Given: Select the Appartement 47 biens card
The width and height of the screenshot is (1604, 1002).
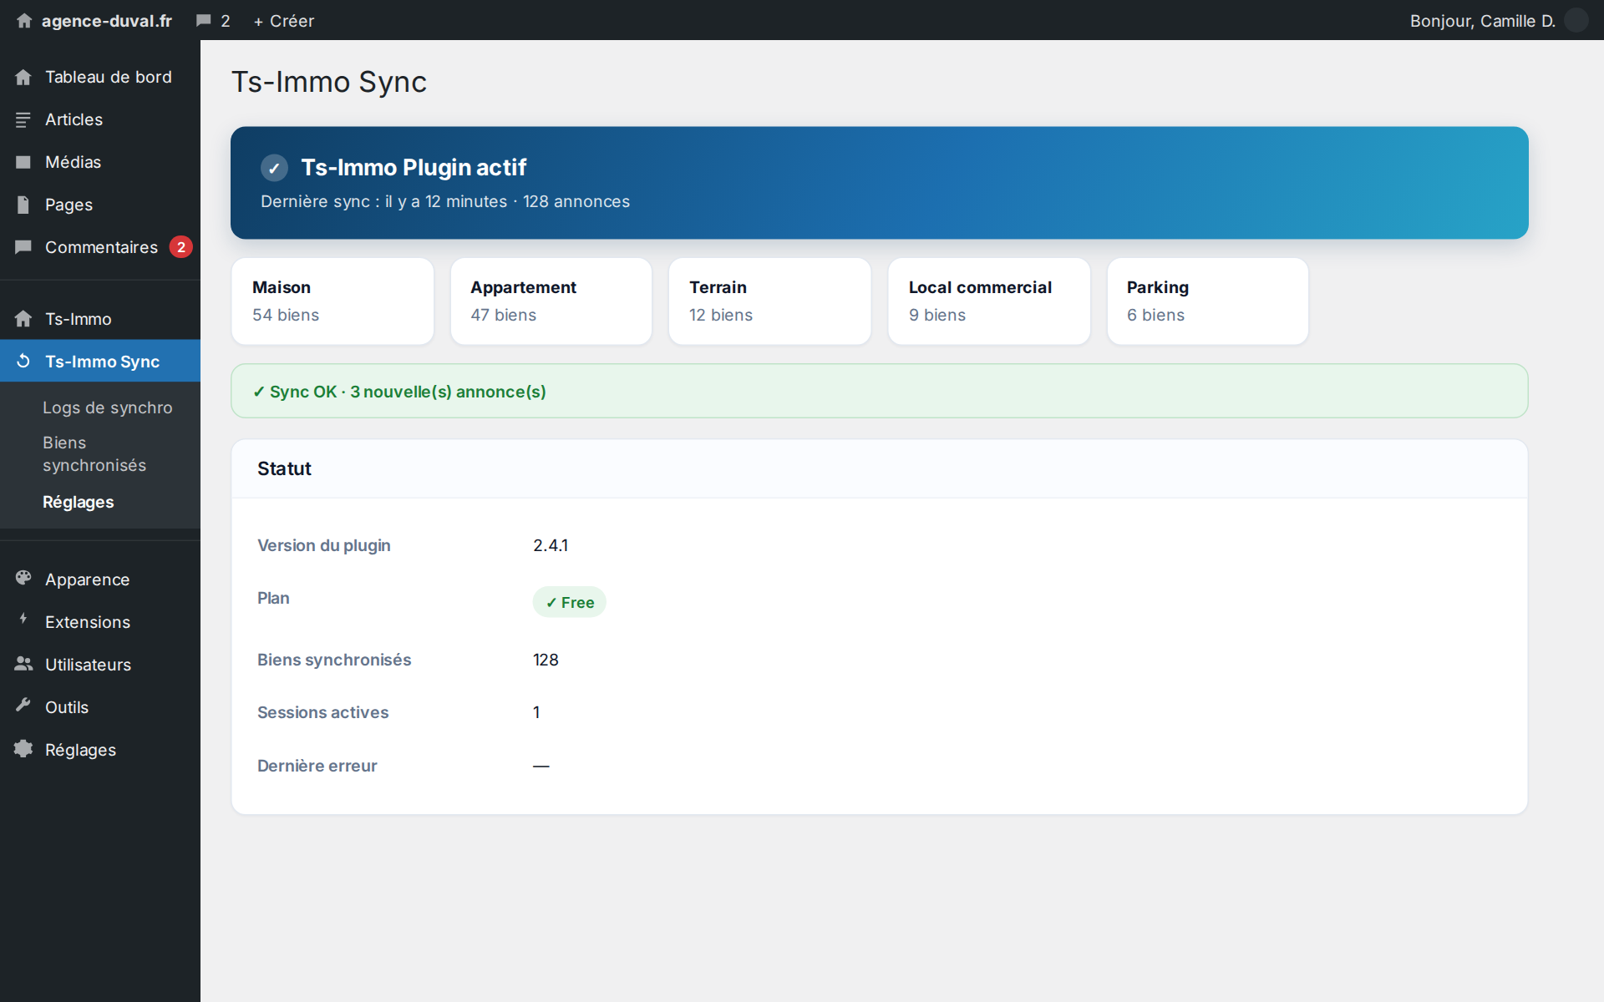Looking at the screenshot, I should pos(551,301).
